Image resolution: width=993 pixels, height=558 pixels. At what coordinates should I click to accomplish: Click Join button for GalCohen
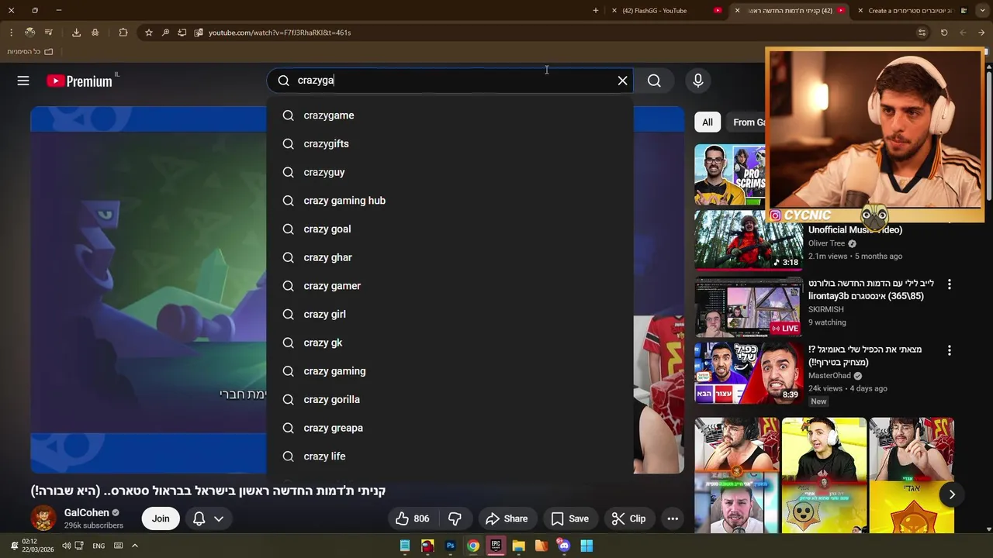(161, 518)
